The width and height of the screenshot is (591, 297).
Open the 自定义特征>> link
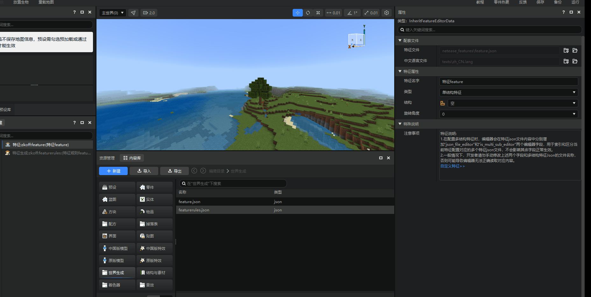pos(452,166)
